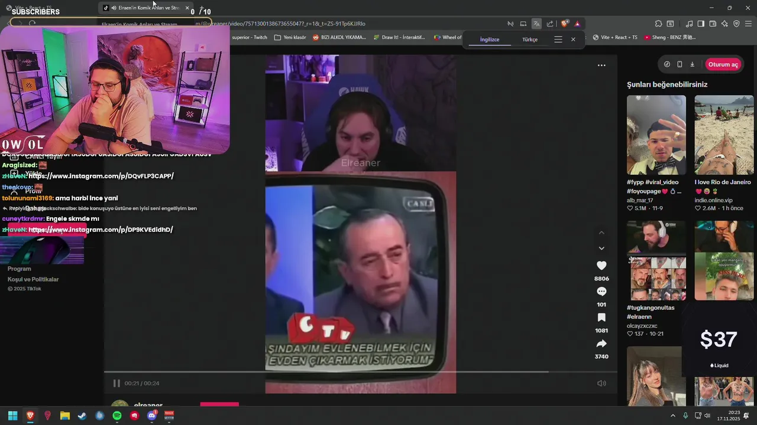The height and width of the screenshot is (425, 757).
Task: Pause the TikTok video
Action: (x=117, y=383)
